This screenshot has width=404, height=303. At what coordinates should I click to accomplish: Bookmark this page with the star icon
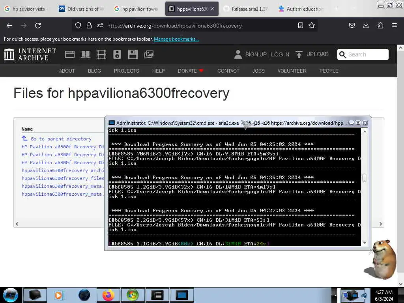point(312,25)
